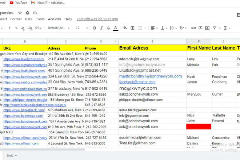This screenshot has height=160, width=240.
Task: Insert a chart icon
Action: click(x=207, y=28)
